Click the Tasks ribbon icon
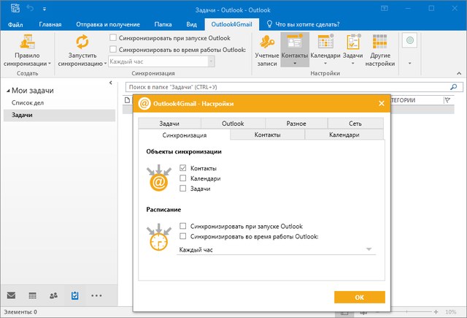This screenshot has height=318, width=467. (354, 43)
